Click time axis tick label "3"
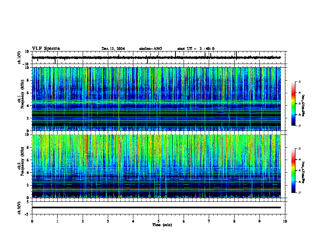The image size is (321, 248). (108, 221)
